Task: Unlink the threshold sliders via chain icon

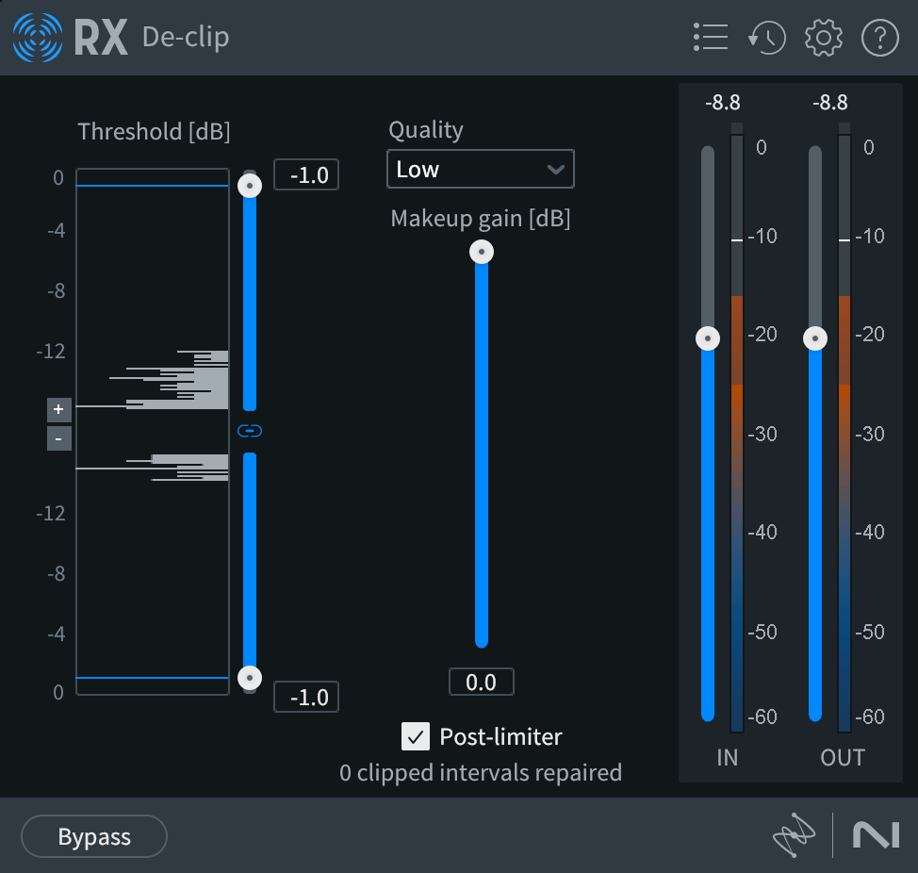Action: coord(249,431)
